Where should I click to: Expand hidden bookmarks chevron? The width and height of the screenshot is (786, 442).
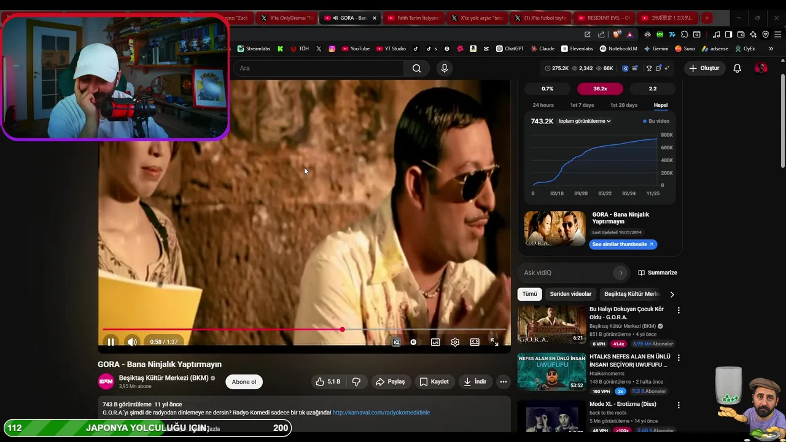[x=771, y=48]
